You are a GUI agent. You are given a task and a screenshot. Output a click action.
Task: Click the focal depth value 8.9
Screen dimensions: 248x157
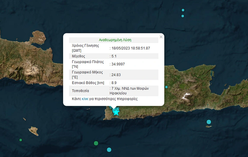115,83
